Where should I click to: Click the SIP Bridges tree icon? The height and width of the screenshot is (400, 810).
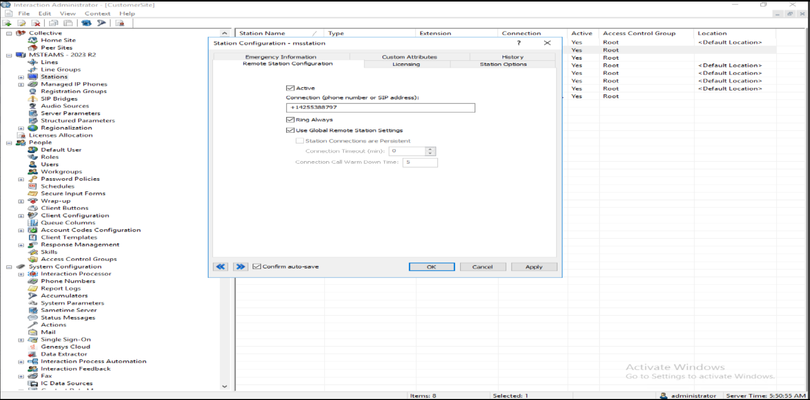33,99
